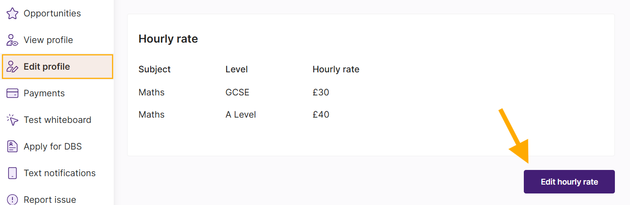The width and height of the screenshot is (630, 205).
Task: Click the Edit profile pencil-person icon
Action: click(x=12, y=67)
